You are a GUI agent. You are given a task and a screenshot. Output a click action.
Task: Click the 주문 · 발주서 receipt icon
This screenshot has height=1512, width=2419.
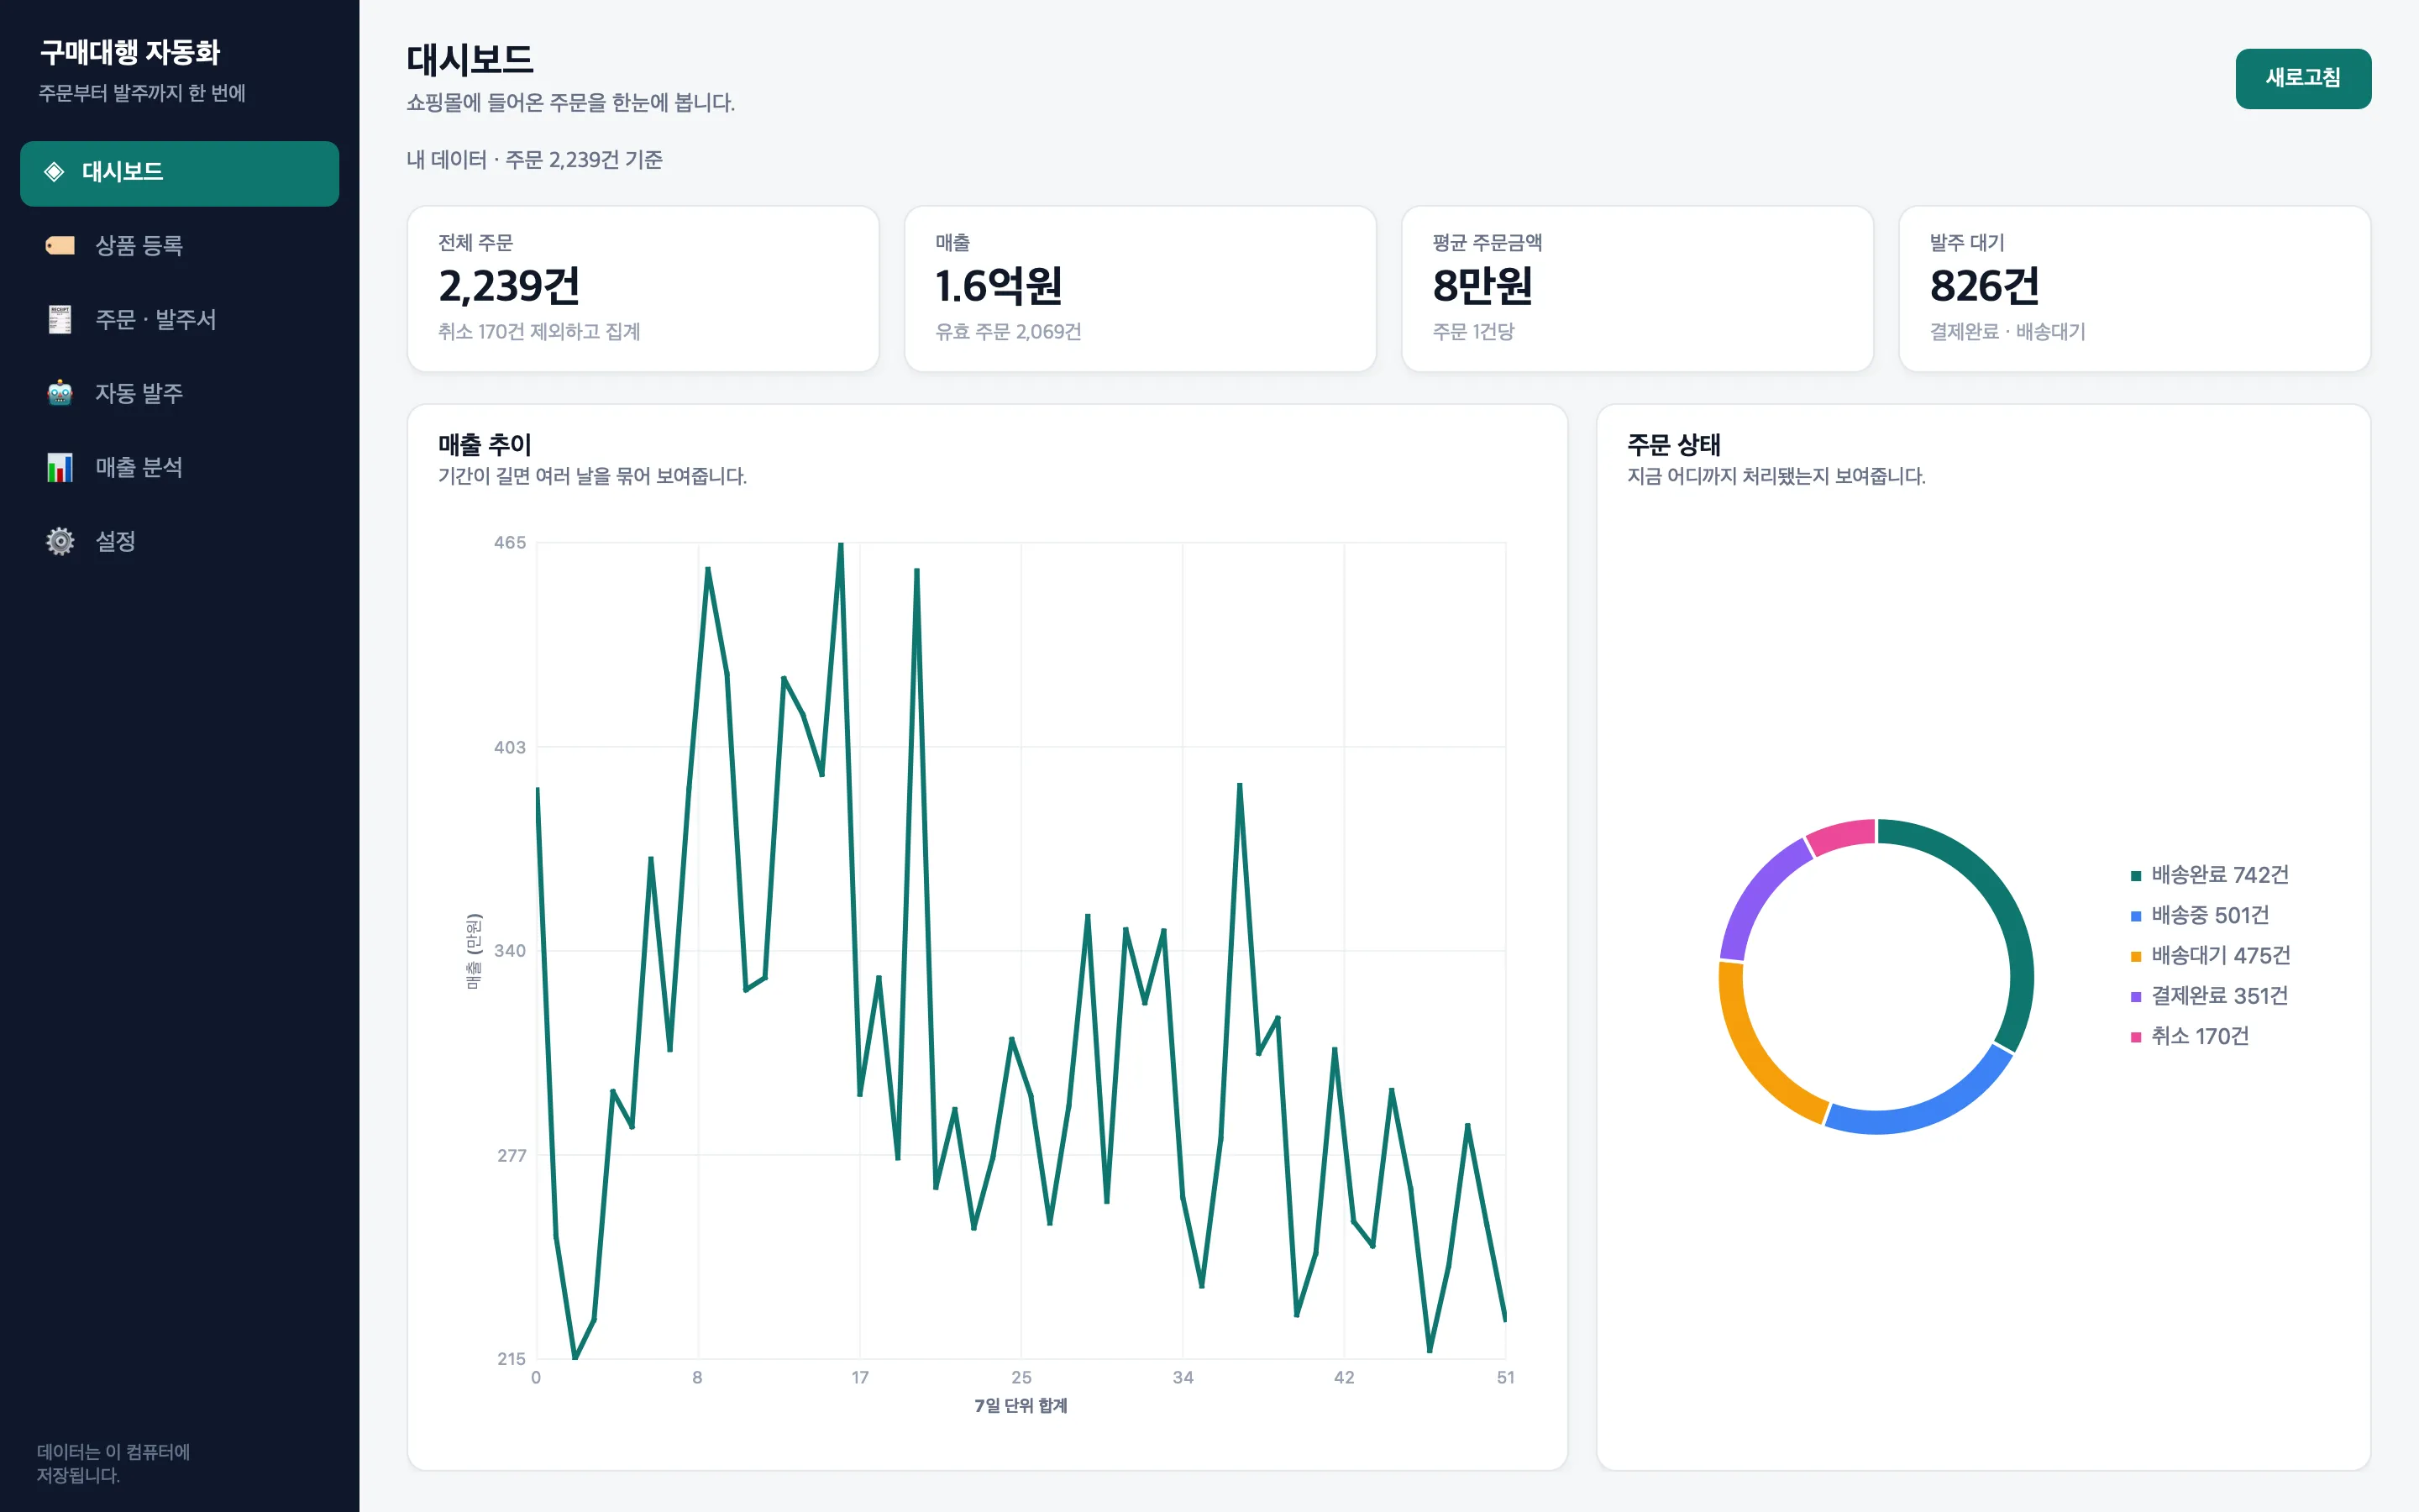point(60,320)
